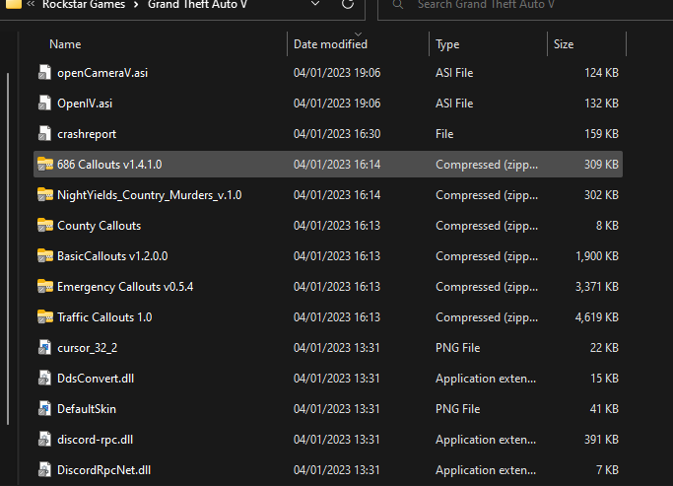This screenshot has width=673, height=486.
Task: Select the OpenIV.asi file icon
Action: [44, 104]
